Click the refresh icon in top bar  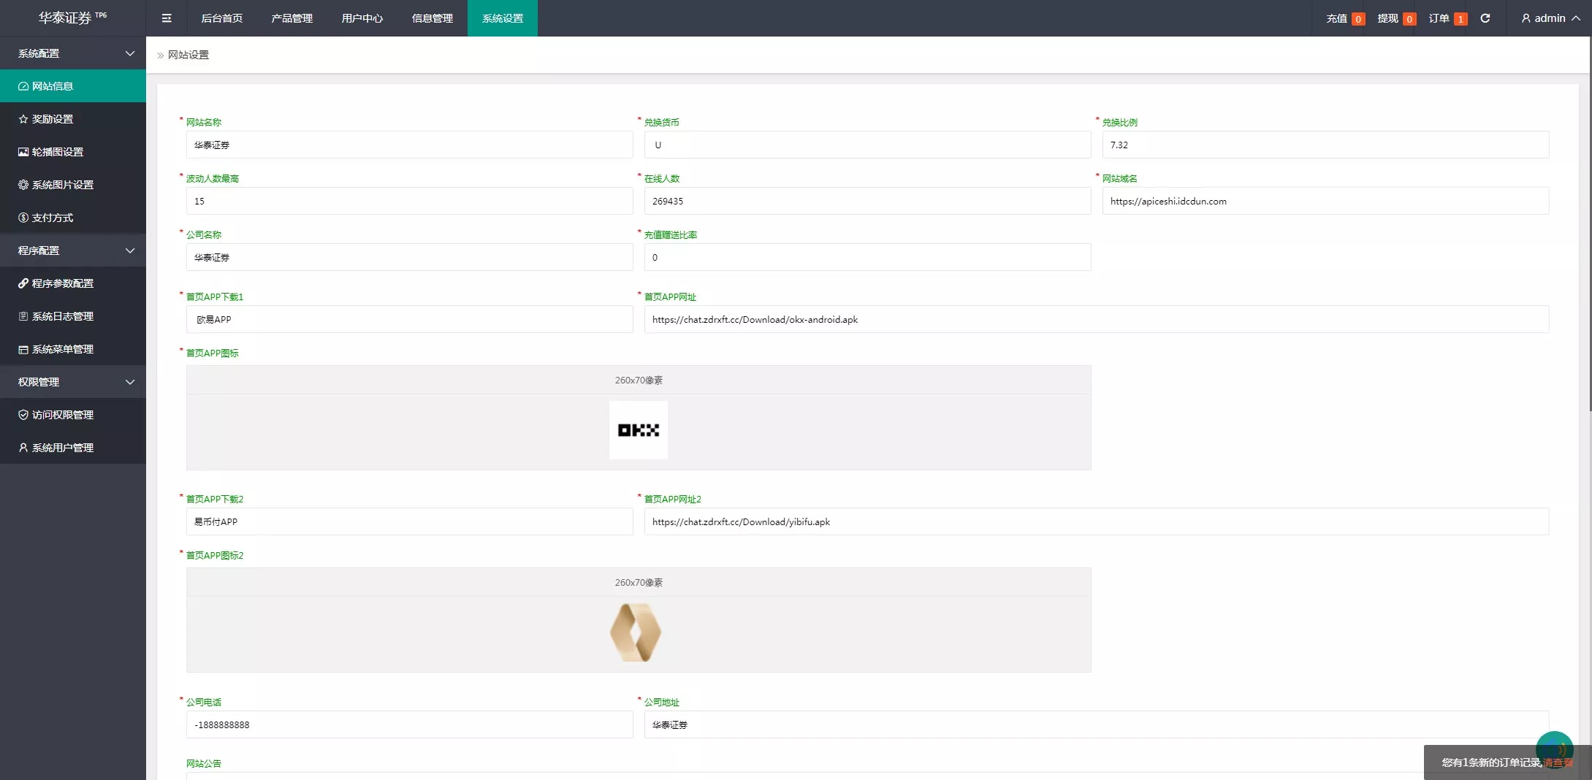point(1485,18)
